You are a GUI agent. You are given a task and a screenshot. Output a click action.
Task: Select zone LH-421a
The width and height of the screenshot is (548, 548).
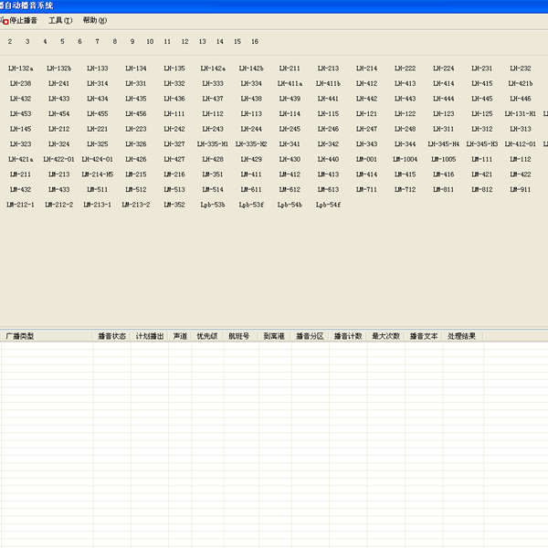21,159
